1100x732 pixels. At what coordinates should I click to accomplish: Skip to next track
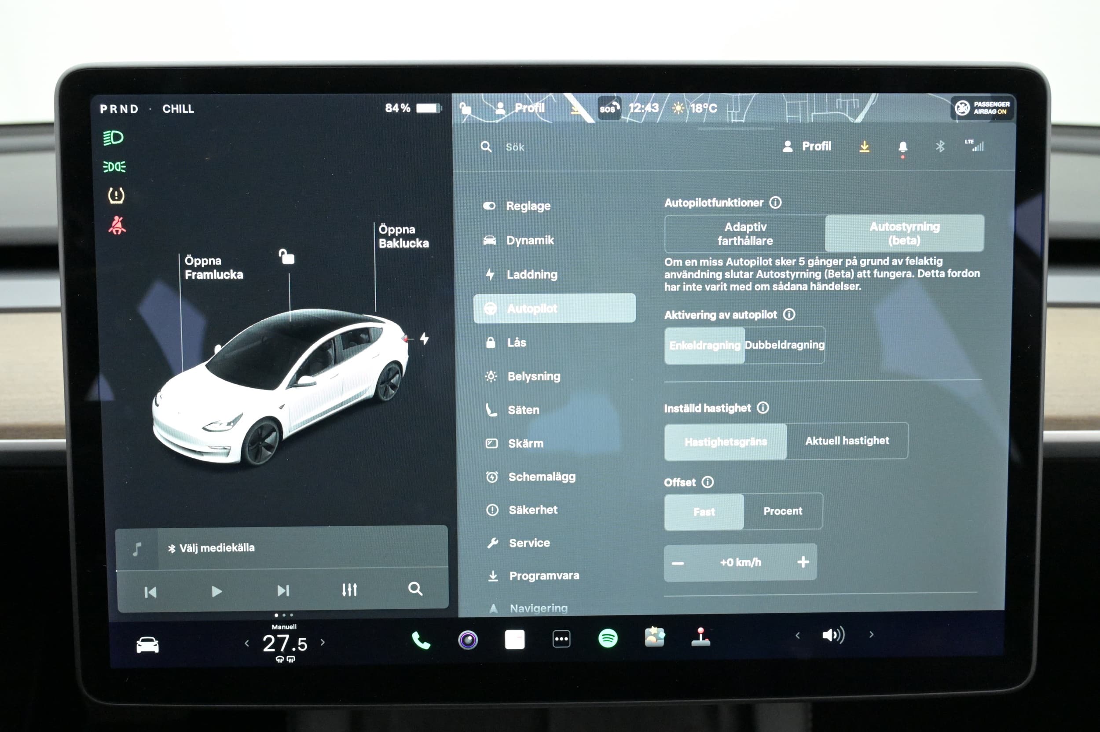point(283,591)
